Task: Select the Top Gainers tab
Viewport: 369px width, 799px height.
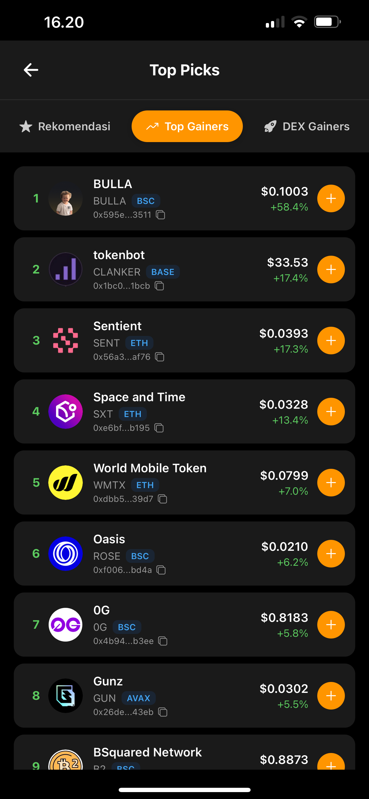Action: (187, 126)
